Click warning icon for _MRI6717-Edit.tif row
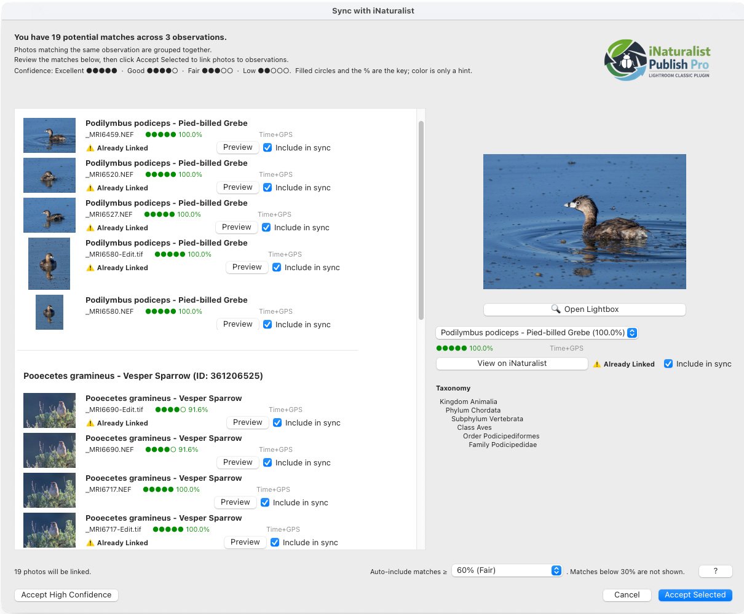Image resolution: width=744 pixels, height=614 pixels. (x=90, y=543)
